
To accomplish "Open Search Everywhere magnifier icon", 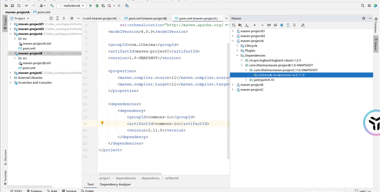I will [x=363, y=6].
